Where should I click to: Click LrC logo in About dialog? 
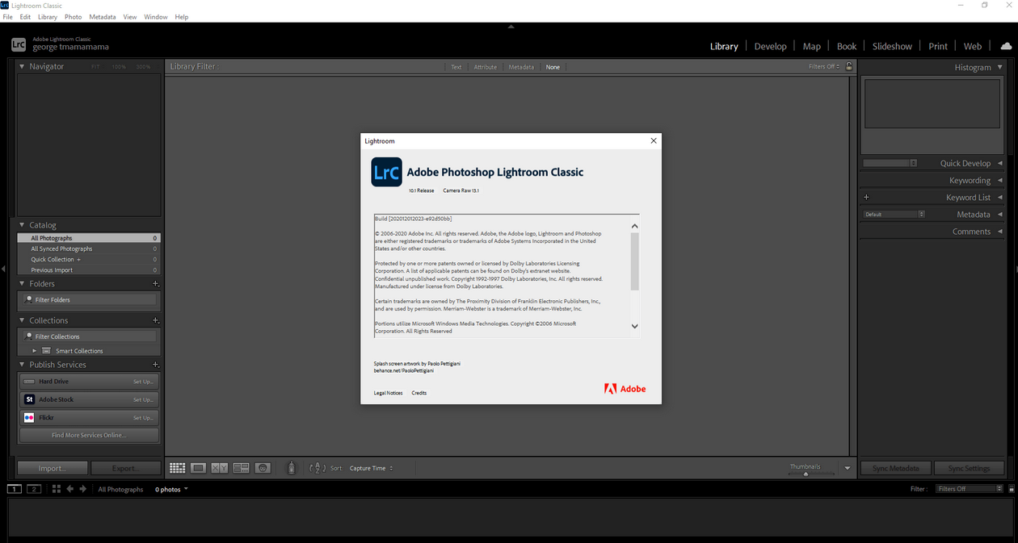(386, 172)
